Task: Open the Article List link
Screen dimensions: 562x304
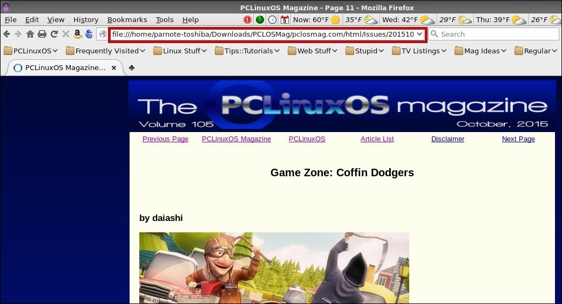Action: click(x=377, y=139)
